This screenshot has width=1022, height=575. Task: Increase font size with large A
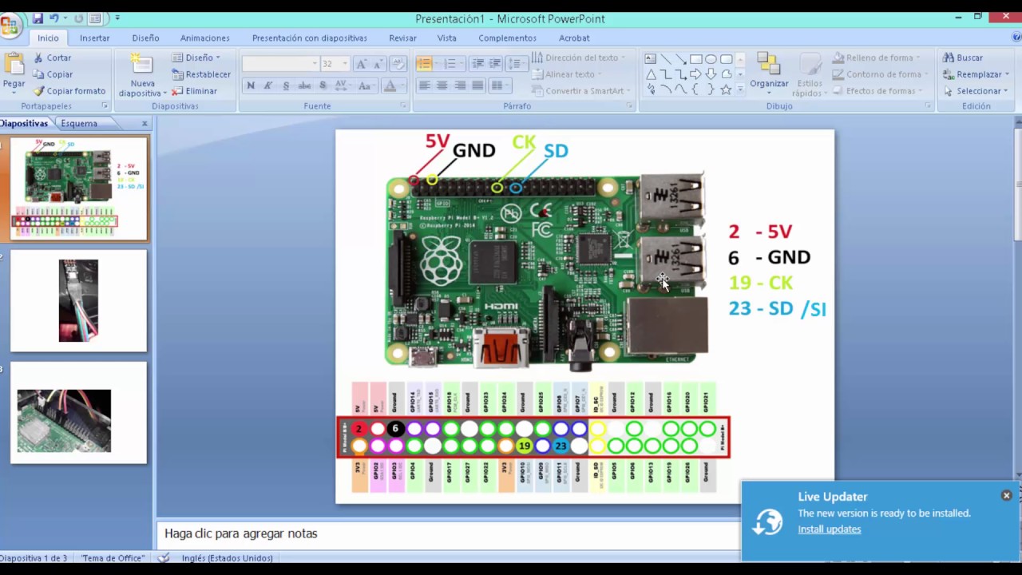click(362, 64)
